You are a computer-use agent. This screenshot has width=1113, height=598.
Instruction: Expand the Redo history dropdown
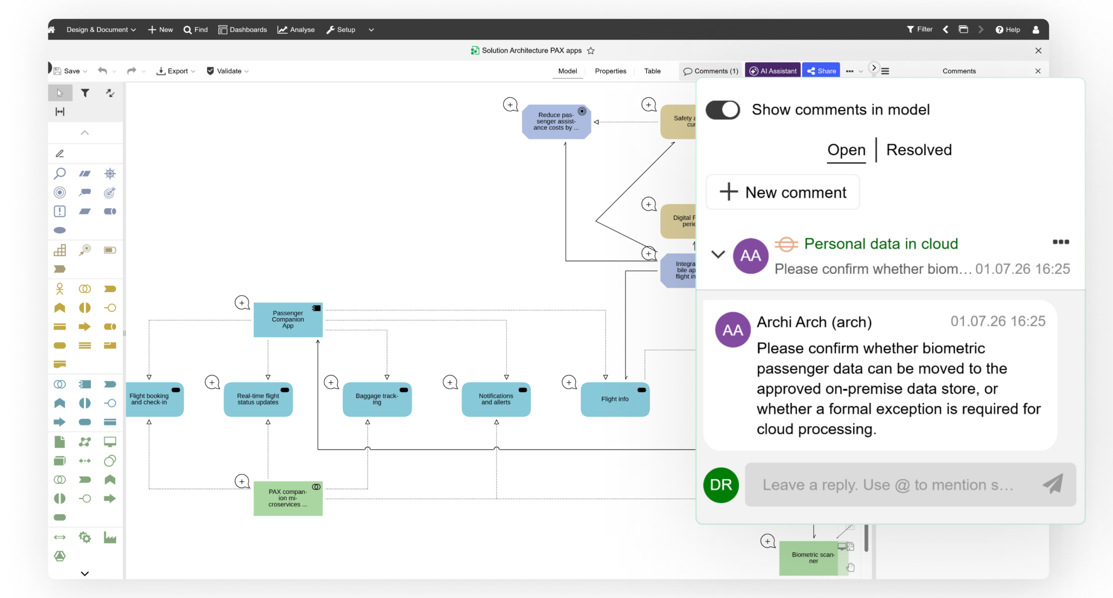143,71
